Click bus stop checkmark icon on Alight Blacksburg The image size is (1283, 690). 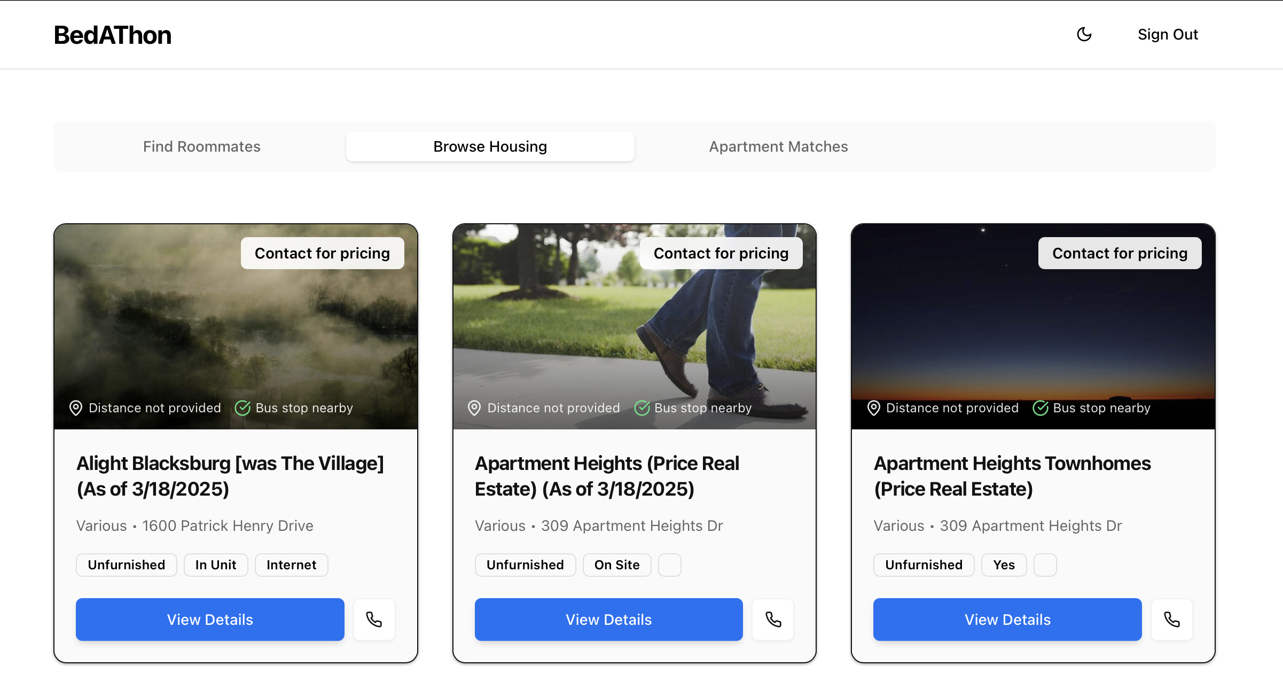tap(243, 408)
